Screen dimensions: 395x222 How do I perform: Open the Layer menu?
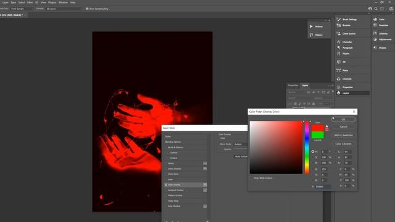[x=6, y=2]
